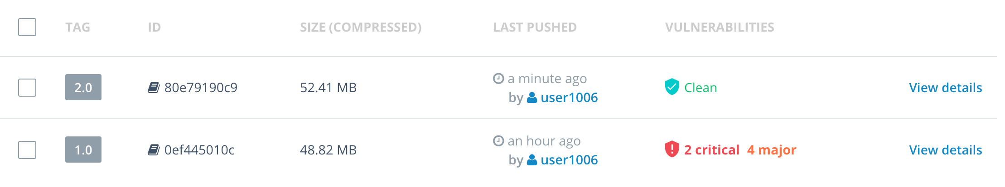Click the user icon in the 2.0 row
This screenshot has width=1005, height=187.
tap(532, 98)
